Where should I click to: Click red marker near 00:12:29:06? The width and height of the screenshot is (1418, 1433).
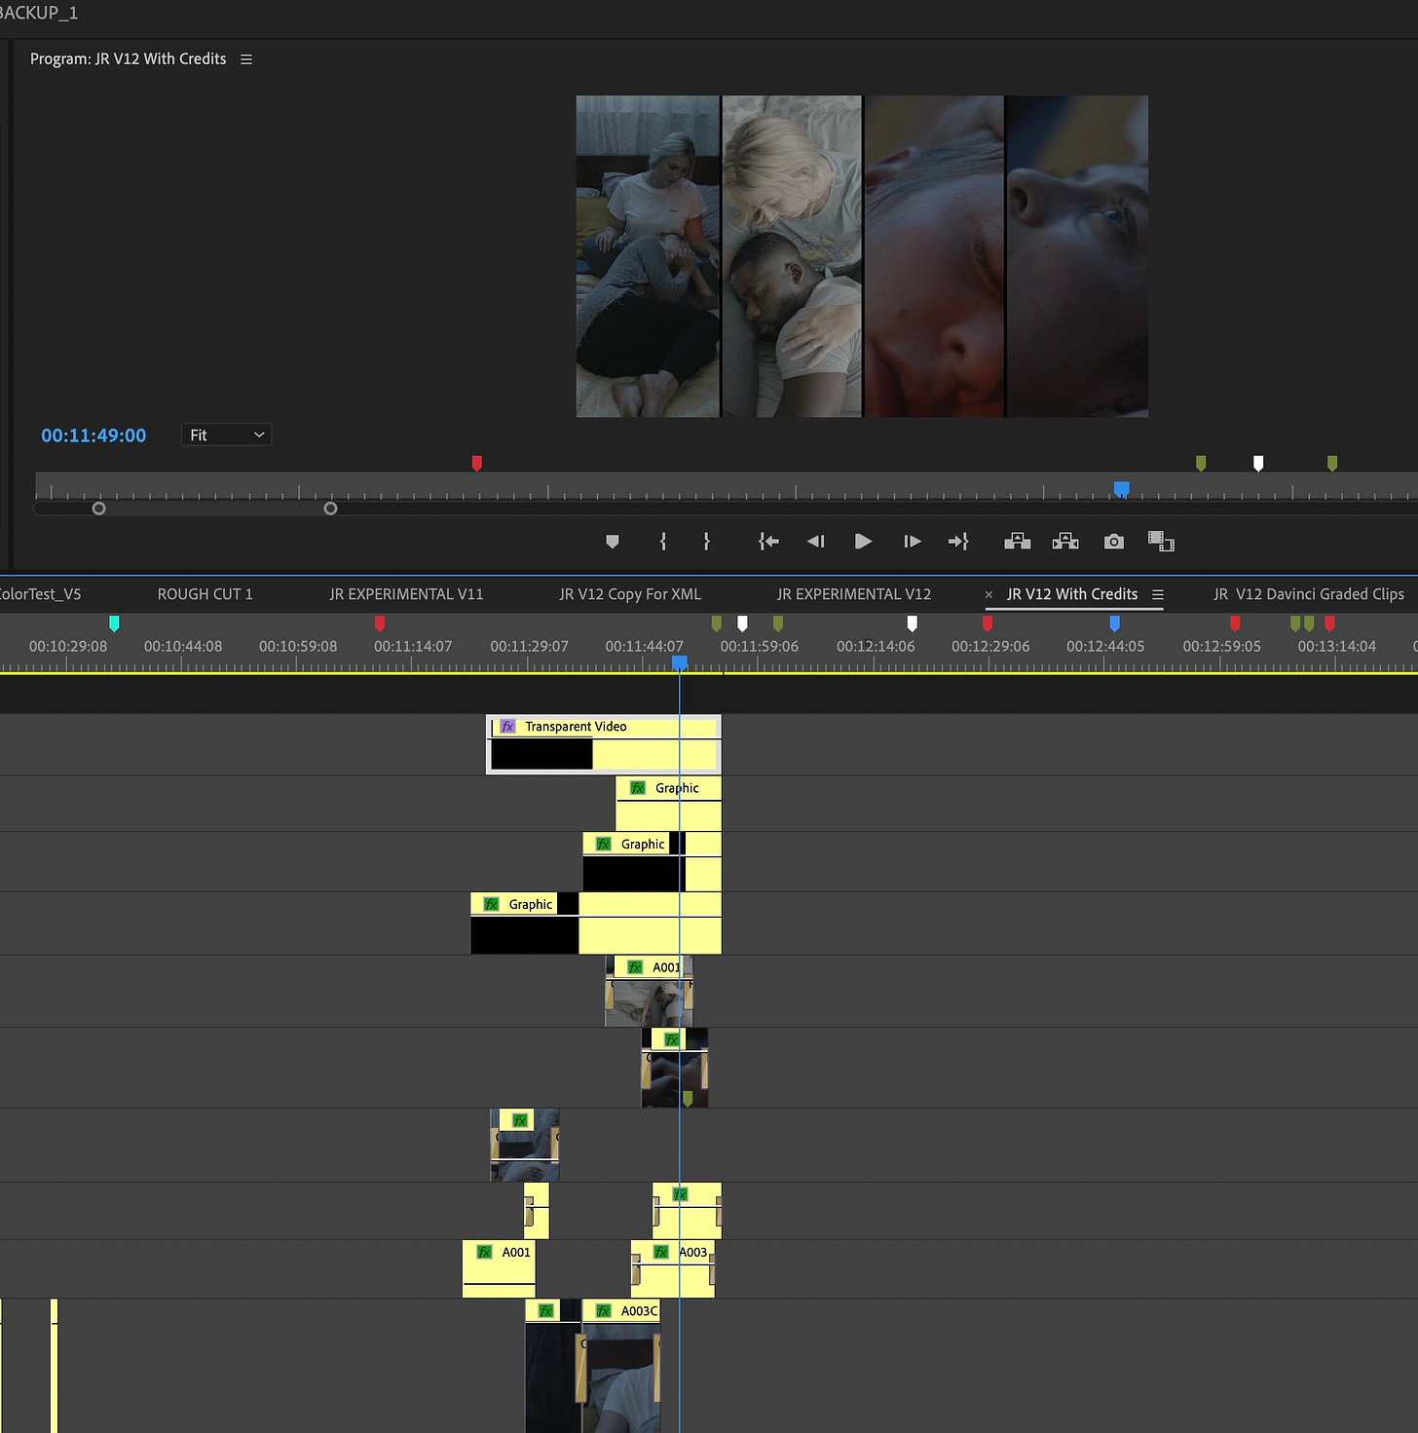click(x=988, y=623)
